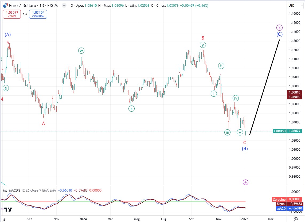Viewport: 305px width, 222px height.
Task: Click the "Mag" time axis label
Action: tap(137, 219)
